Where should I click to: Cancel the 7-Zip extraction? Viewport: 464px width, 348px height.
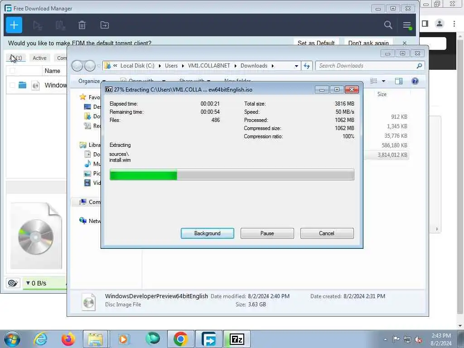(327, 233)
